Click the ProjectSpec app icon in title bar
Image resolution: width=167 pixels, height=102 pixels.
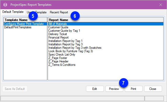[5, 5]
